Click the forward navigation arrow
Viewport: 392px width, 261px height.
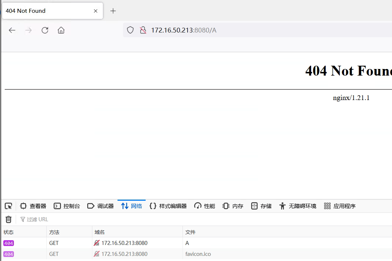pyautogui.click(x=28, y=30)
